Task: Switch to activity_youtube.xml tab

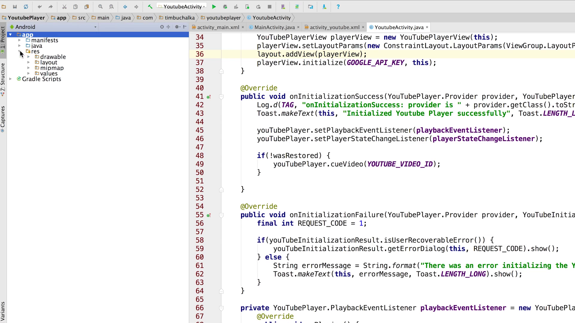Action: click(335, 27)
